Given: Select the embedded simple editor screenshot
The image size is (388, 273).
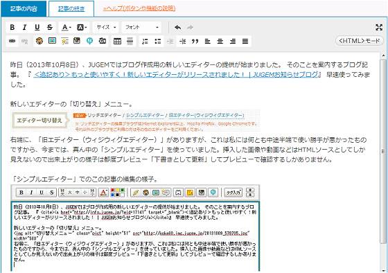Looking at the screenshot, I should tap(135, 228).
